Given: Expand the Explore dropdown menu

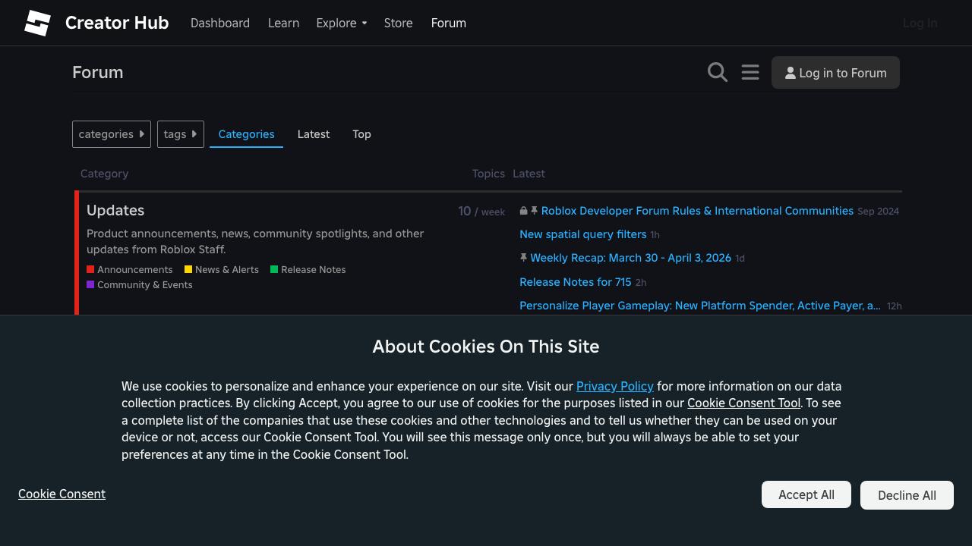Looking at the screenshot, I should [341, 23].
